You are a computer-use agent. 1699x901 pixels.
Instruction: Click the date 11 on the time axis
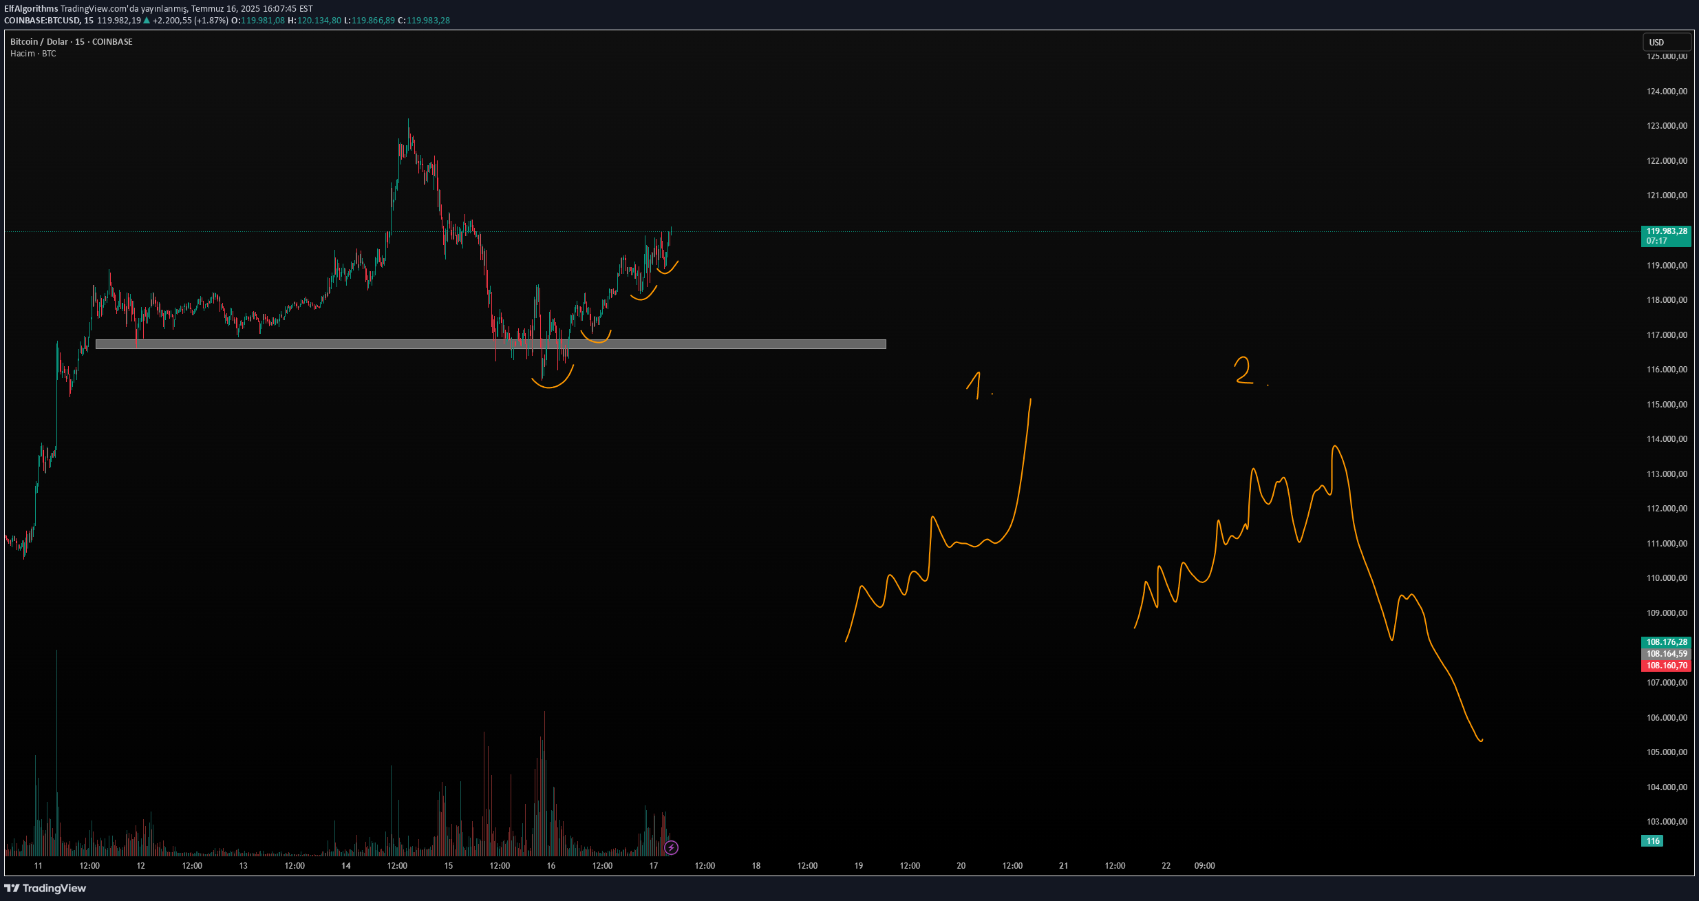pos(39,866)
